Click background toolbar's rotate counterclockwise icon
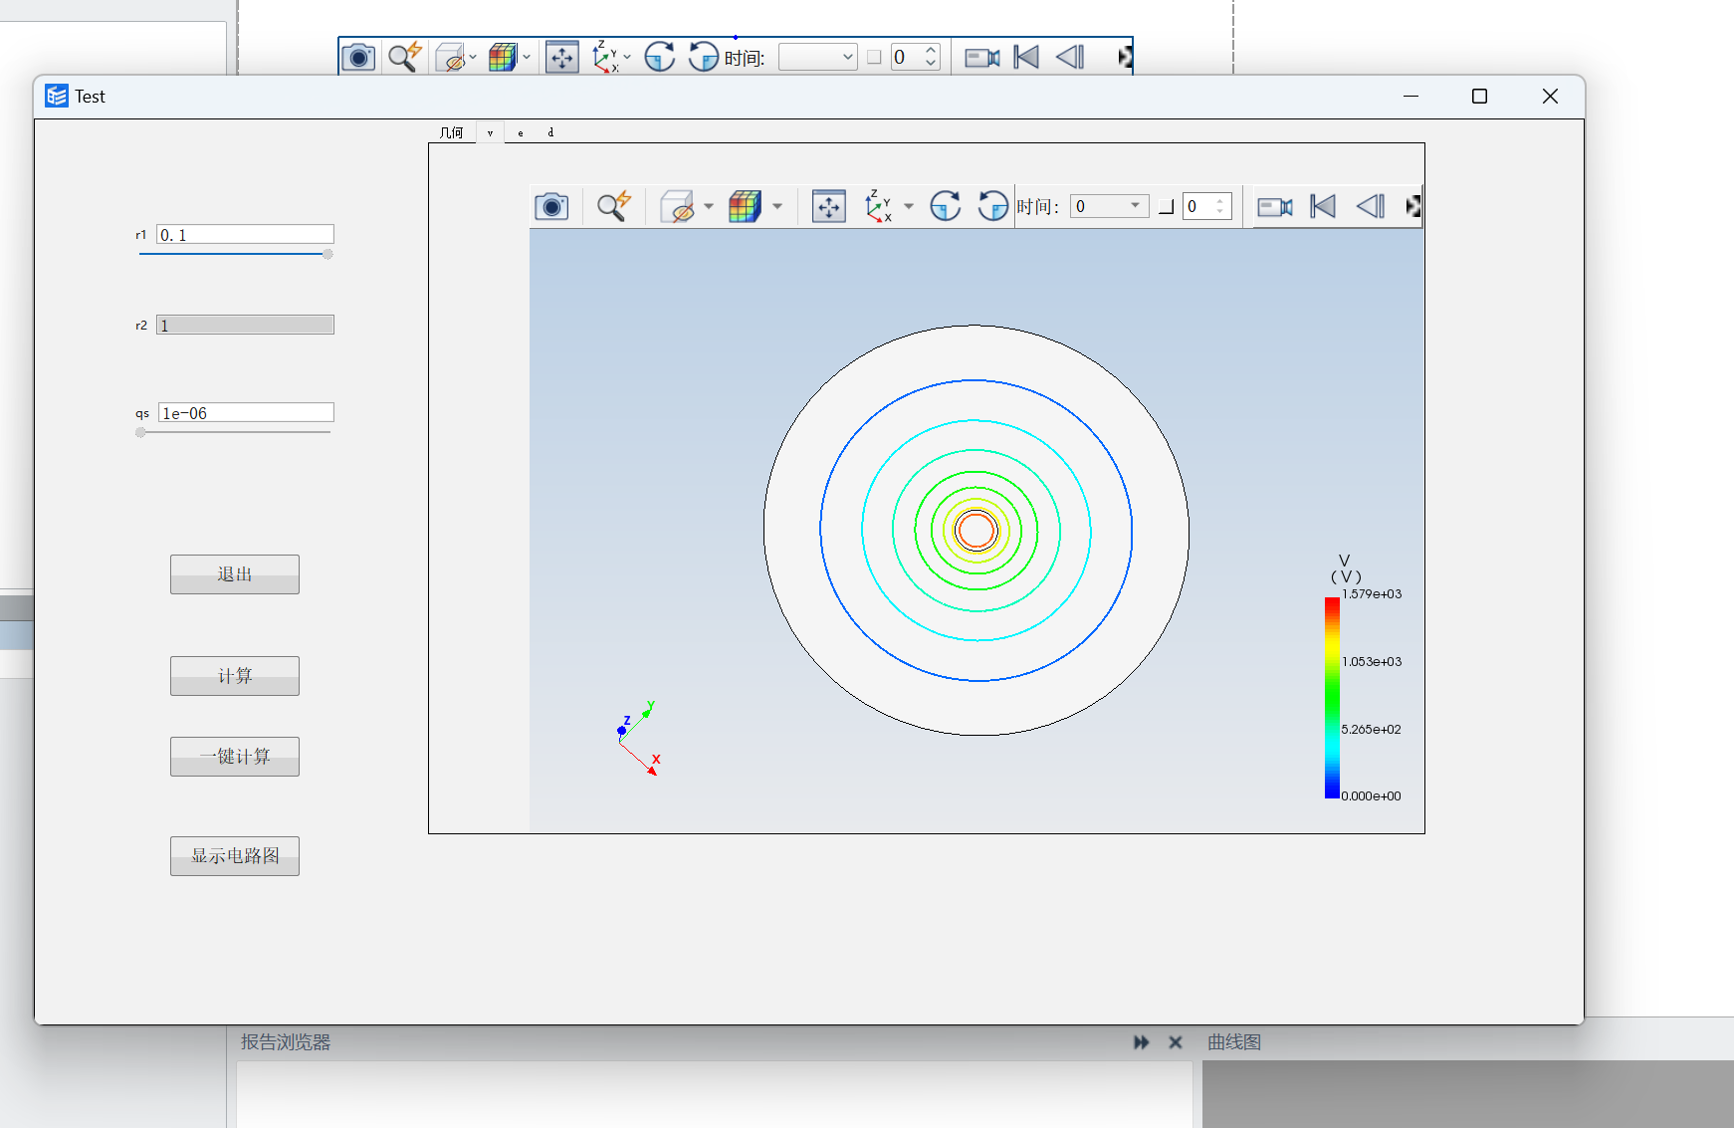The image size is (1734, 1128). point(703,57)
